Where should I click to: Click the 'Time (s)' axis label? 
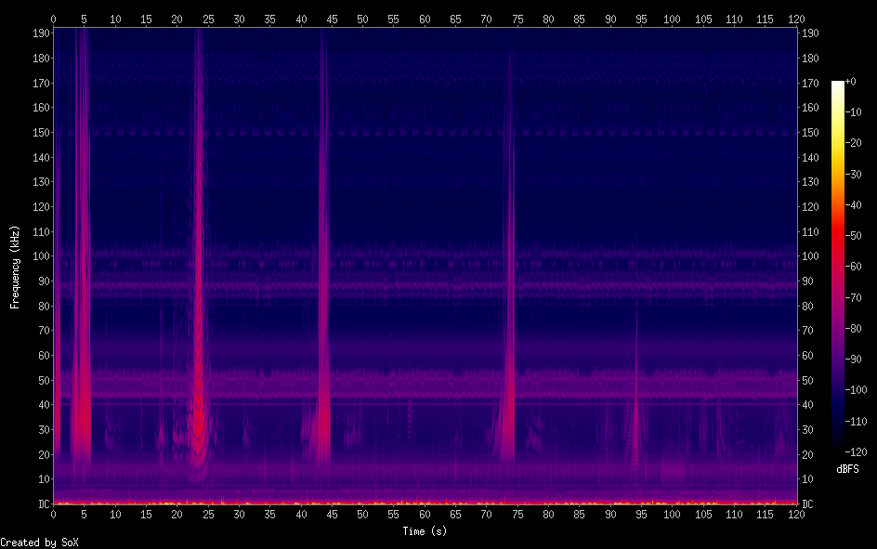point(424,531)
